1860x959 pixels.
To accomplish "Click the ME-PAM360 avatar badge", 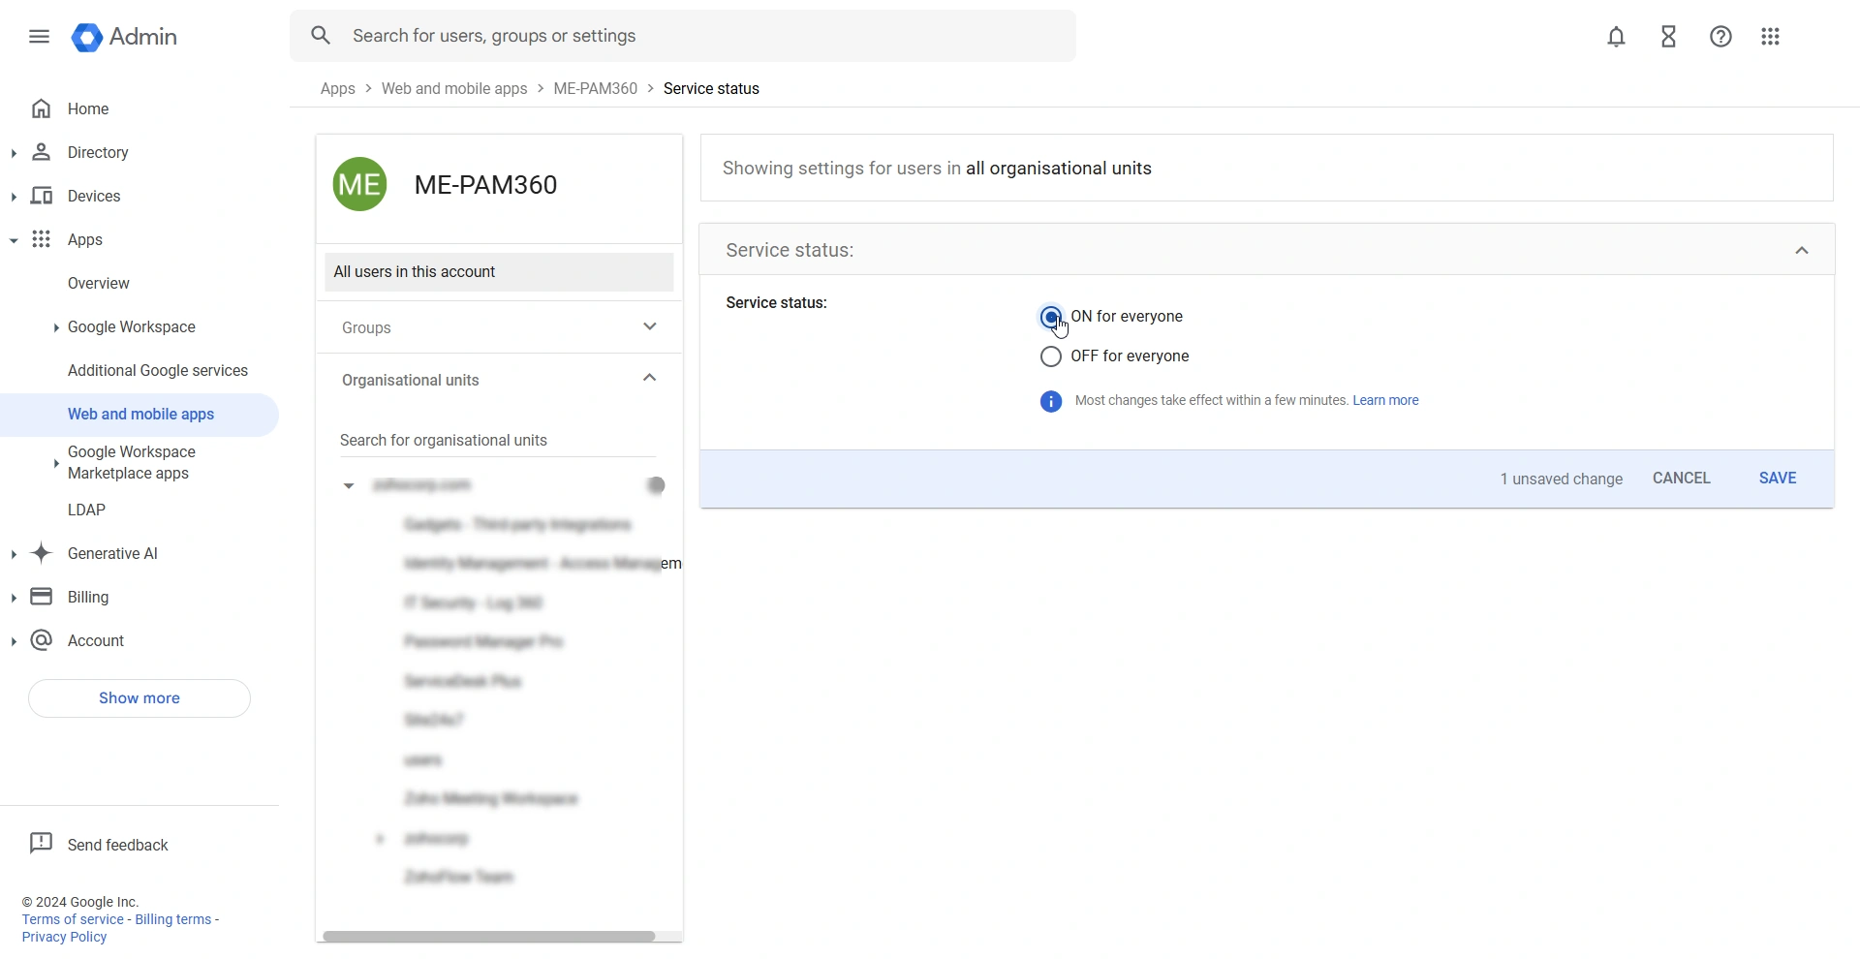I will tap(358, 184).
